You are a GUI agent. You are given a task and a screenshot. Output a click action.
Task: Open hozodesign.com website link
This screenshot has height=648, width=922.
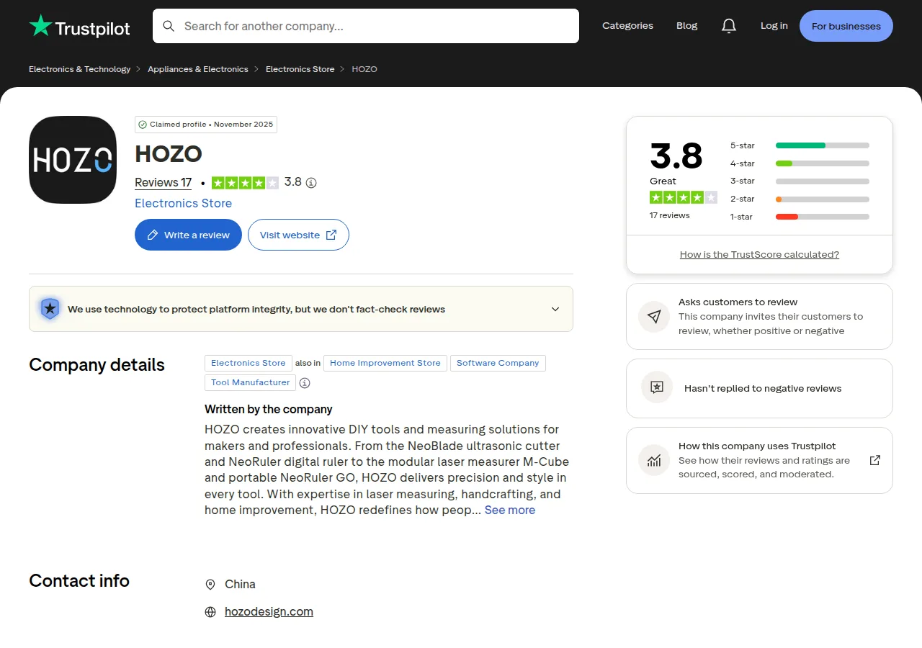pyautogui.click(x=269, y=612)
